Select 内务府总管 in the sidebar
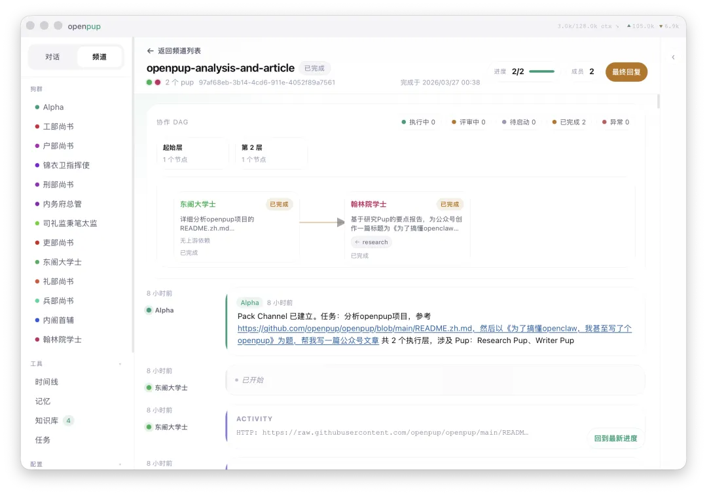The height and width of the screenshot is (495, 707). 62,204
